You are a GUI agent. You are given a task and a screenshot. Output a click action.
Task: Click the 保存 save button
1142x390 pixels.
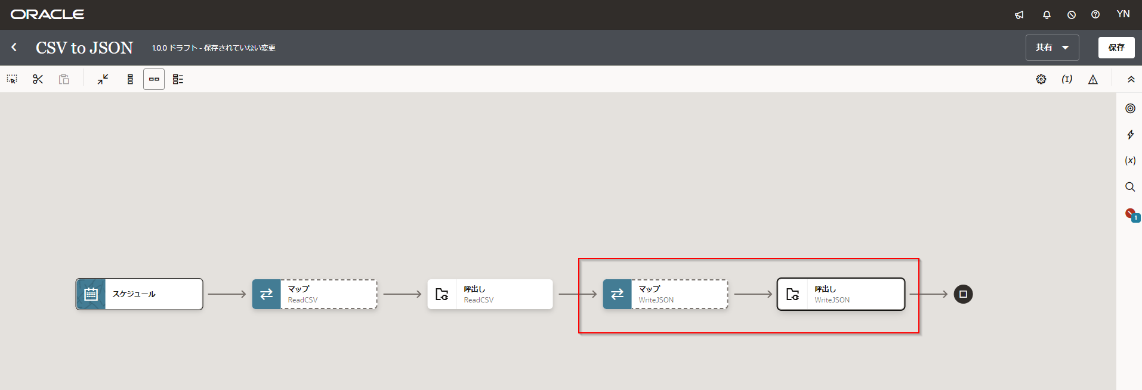click(x=1116, y=48)
